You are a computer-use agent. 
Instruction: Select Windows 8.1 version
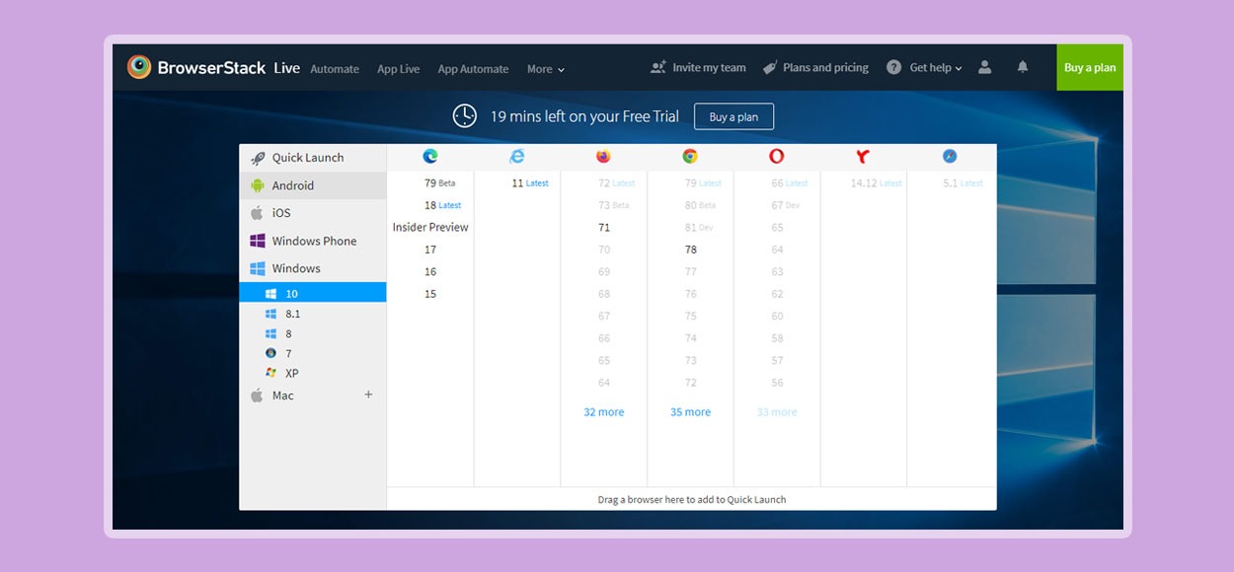point(313,314)
